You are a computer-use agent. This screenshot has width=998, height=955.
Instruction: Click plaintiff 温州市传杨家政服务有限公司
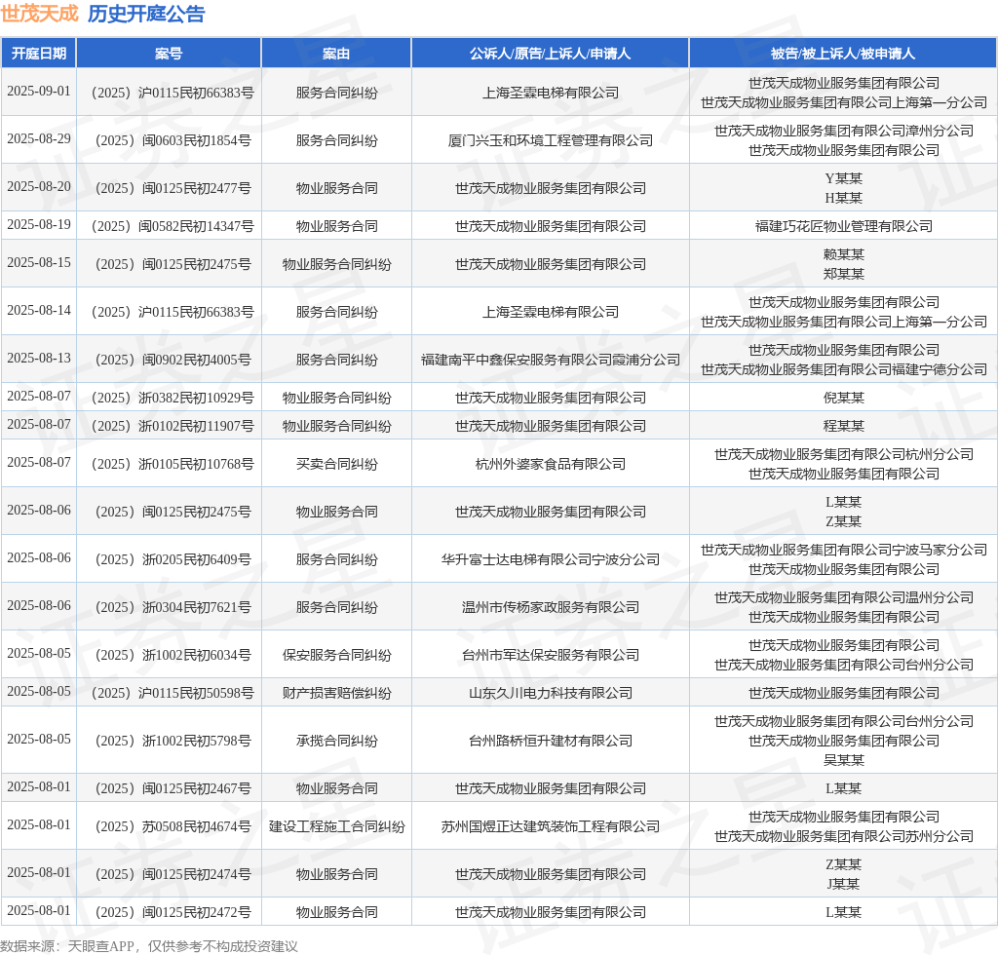click(x=551, y=608)
